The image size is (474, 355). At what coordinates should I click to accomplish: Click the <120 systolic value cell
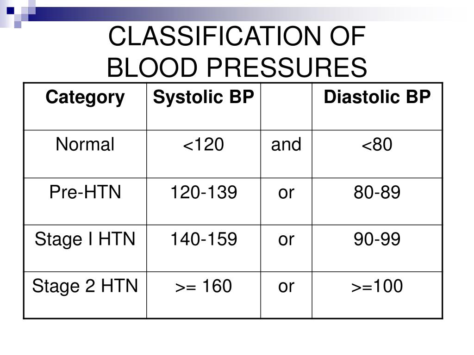click(x=204, y=154)
